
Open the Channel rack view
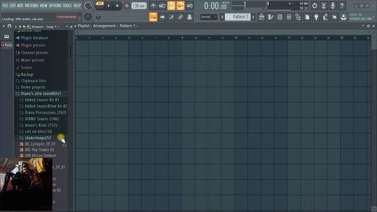pyautogui.click(x=280, y=17)
